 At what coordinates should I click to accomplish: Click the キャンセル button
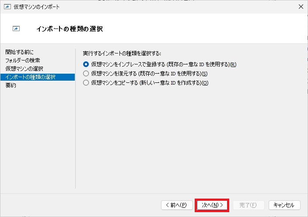pyautogui.click(x=284, y=205)
